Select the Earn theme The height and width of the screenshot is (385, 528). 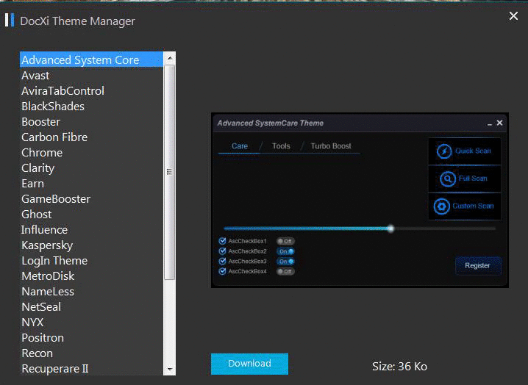pyautogui.click(x=92, y=184)
